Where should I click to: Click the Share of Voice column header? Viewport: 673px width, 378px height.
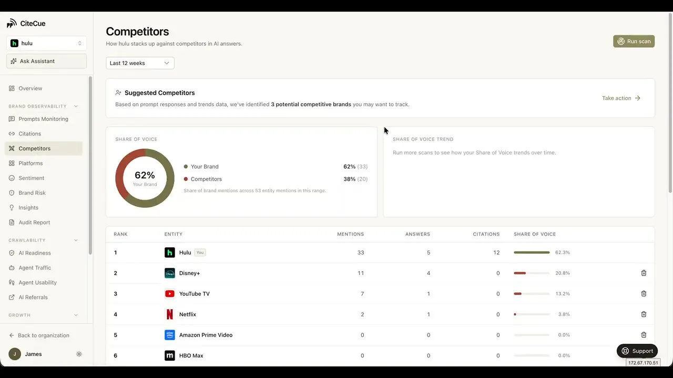point(535,234)
